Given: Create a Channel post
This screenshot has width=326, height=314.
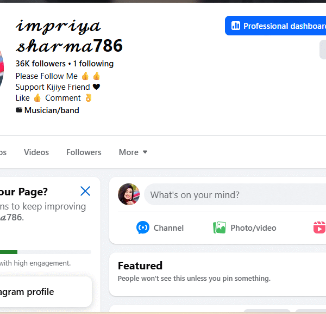Looking at the screenshot, I should click(160, 228).
